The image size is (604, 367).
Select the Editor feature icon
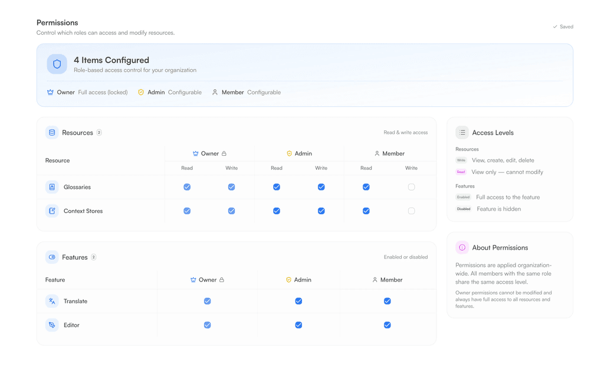pos(52,325)
